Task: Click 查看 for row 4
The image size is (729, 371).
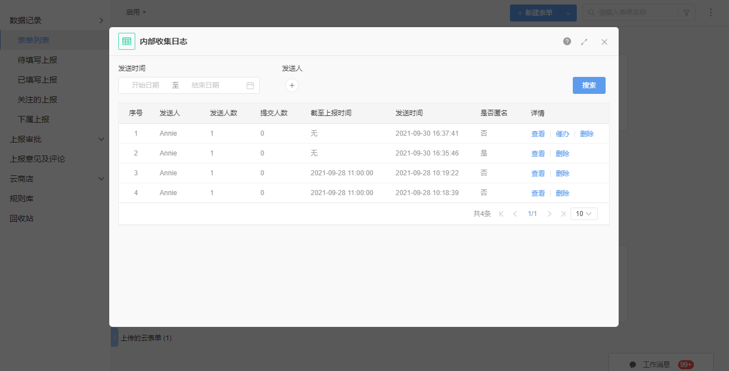Action: (538, 193)
